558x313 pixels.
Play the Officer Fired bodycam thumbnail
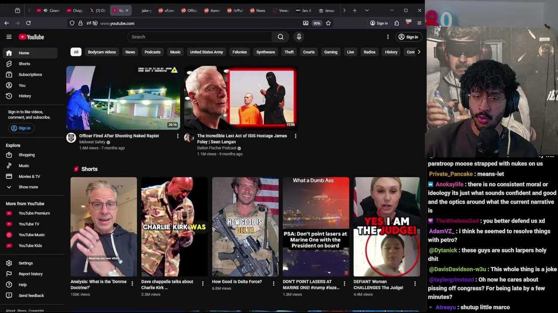pyautogui.click(x=123, y=98)
